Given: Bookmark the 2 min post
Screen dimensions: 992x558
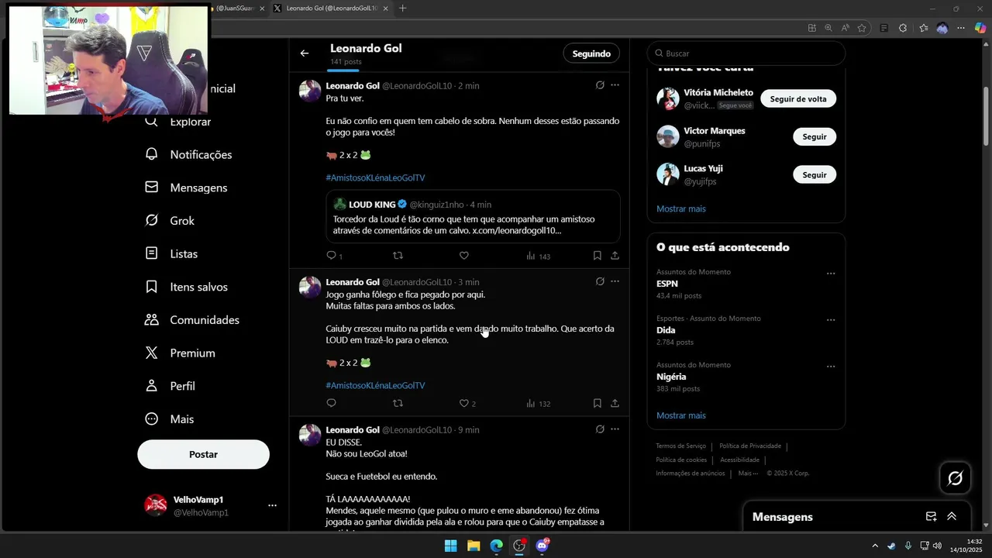Looking at the screenshot, I should point(597,255).
